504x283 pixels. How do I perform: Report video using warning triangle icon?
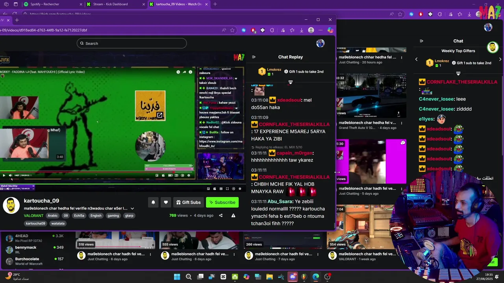click(x=233, y=215)
